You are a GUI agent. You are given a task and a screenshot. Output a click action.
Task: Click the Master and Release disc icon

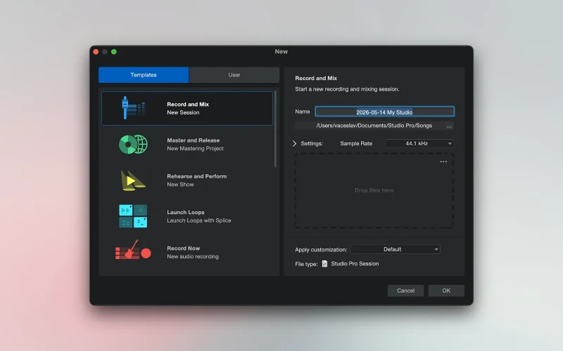coord(133,145)
